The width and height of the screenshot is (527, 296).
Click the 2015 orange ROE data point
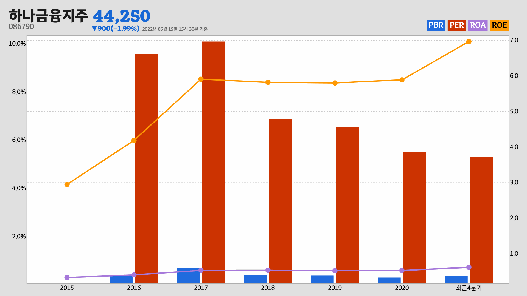pyautogui.click(x=67, y=184)
